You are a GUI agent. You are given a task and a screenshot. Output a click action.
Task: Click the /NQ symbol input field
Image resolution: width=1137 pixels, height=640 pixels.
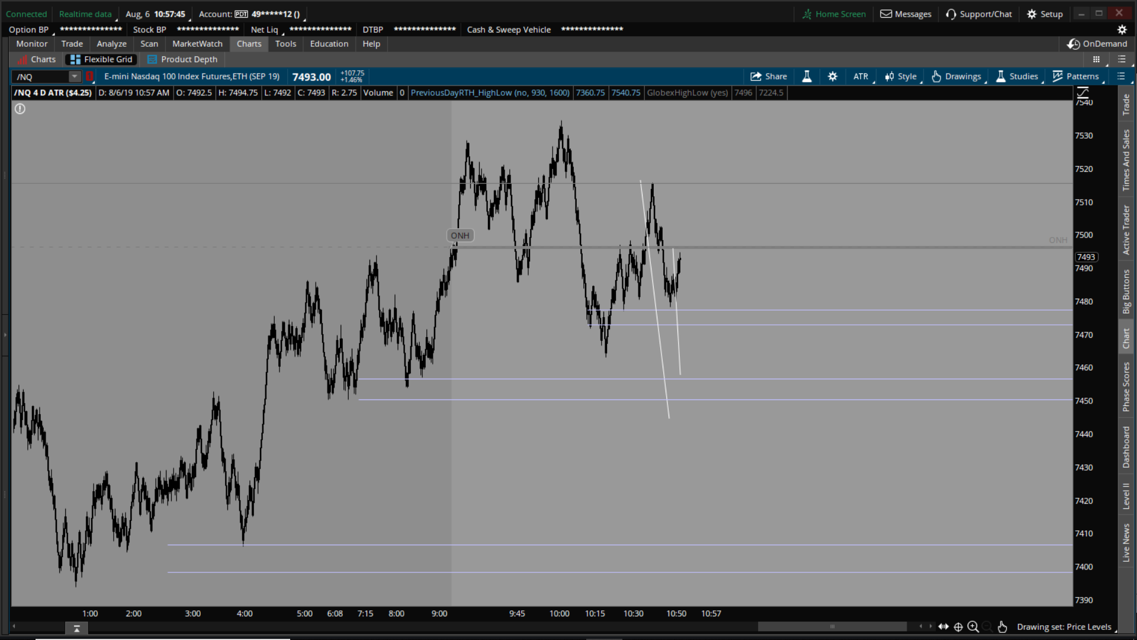pyautogui.click(x=41, y=77)
